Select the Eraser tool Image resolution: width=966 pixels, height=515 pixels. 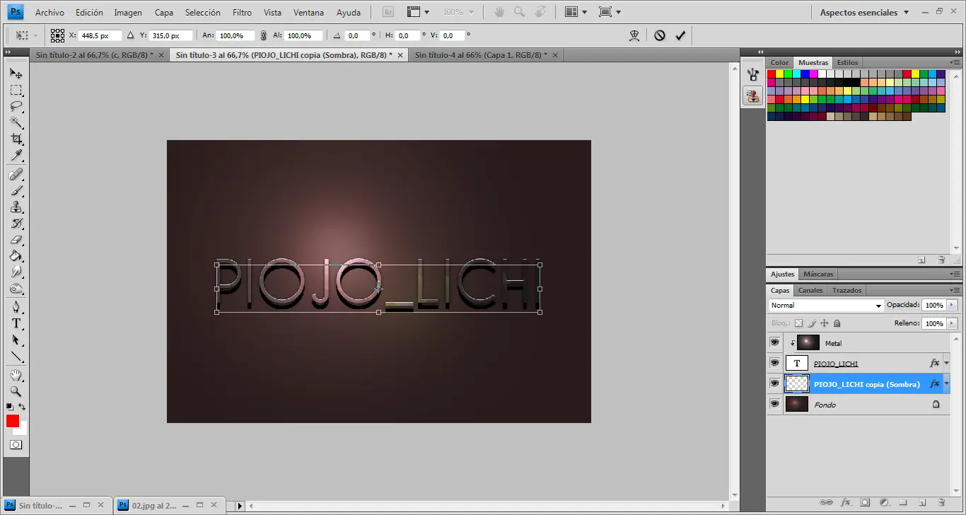click(x=16, y=240)
